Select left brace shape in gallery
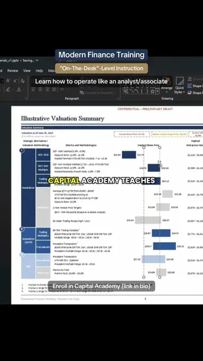203x361 pixels. pyautogui.click(x=142, y=91)
